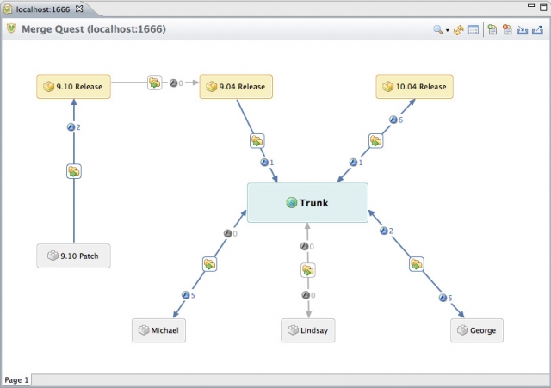Click merge icon between 9.10 and 9.04 Release
Viewport: 551px width, 388px height.
pos(154,83)
